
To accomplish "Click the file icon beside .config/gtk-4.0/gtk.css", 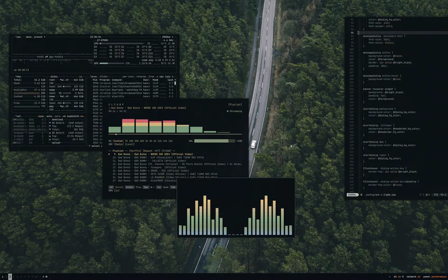I will pos(361,195).
